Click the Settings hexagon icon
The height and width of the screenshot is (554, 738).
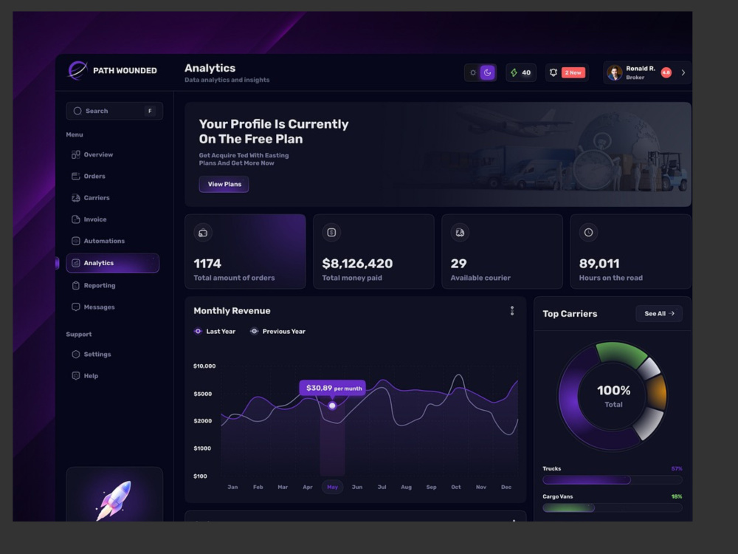pyautogui.click(x=76, y=355)
